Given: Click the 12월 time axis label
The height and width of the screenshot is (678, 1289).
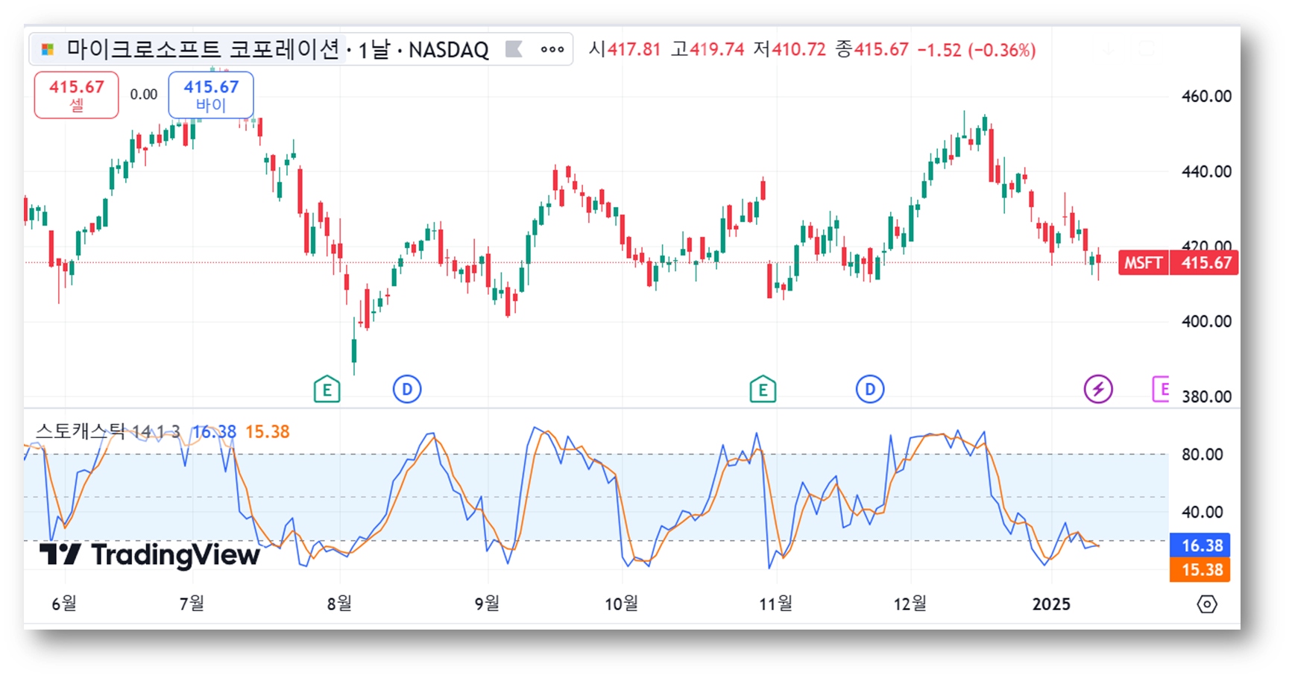Looking at the screenshot, I should [x=910, y=603].
